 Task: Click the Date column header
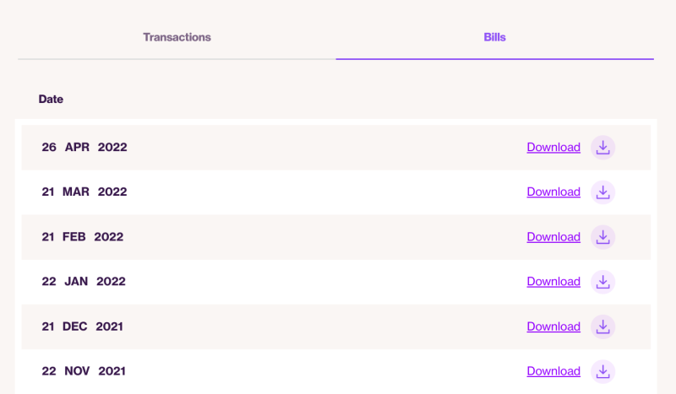pos(51,99)
